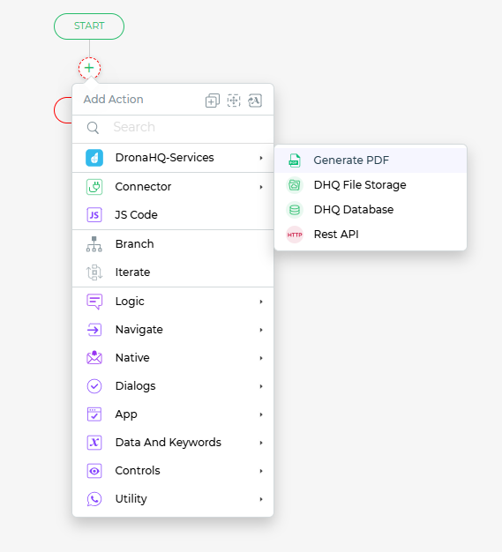
Task: Click the DHQ Database stack icon
Action: pyautogui.click(x=295, y=210)
